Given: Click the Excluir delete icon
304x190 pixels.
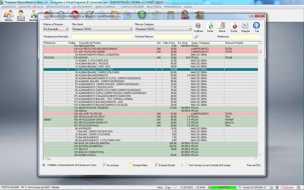Looking at the screenshot, I should 234,25.
